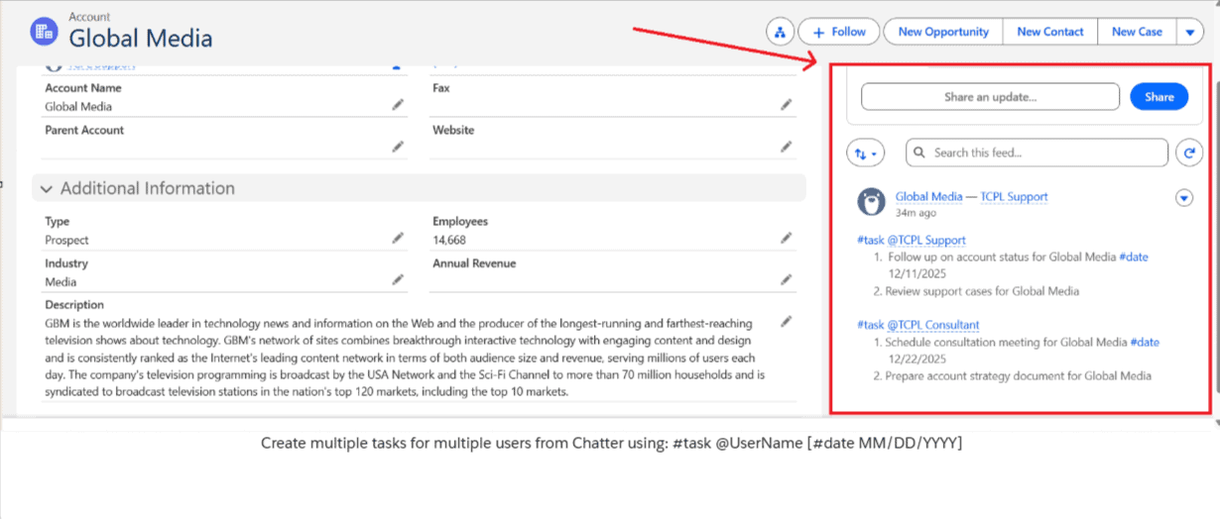Click in the Search this feed field

[1037, 153]
